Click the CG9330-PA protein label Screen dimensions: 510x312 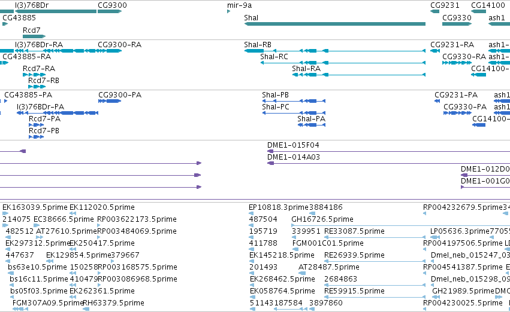(465, 107)
